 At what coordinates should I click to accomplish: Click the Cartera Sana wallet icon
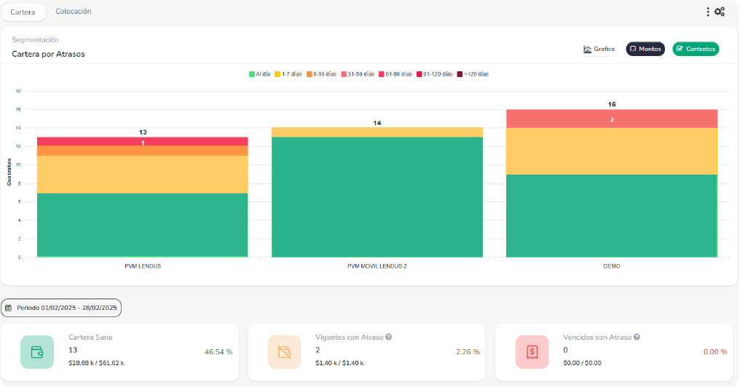click(x=36, y=352)
